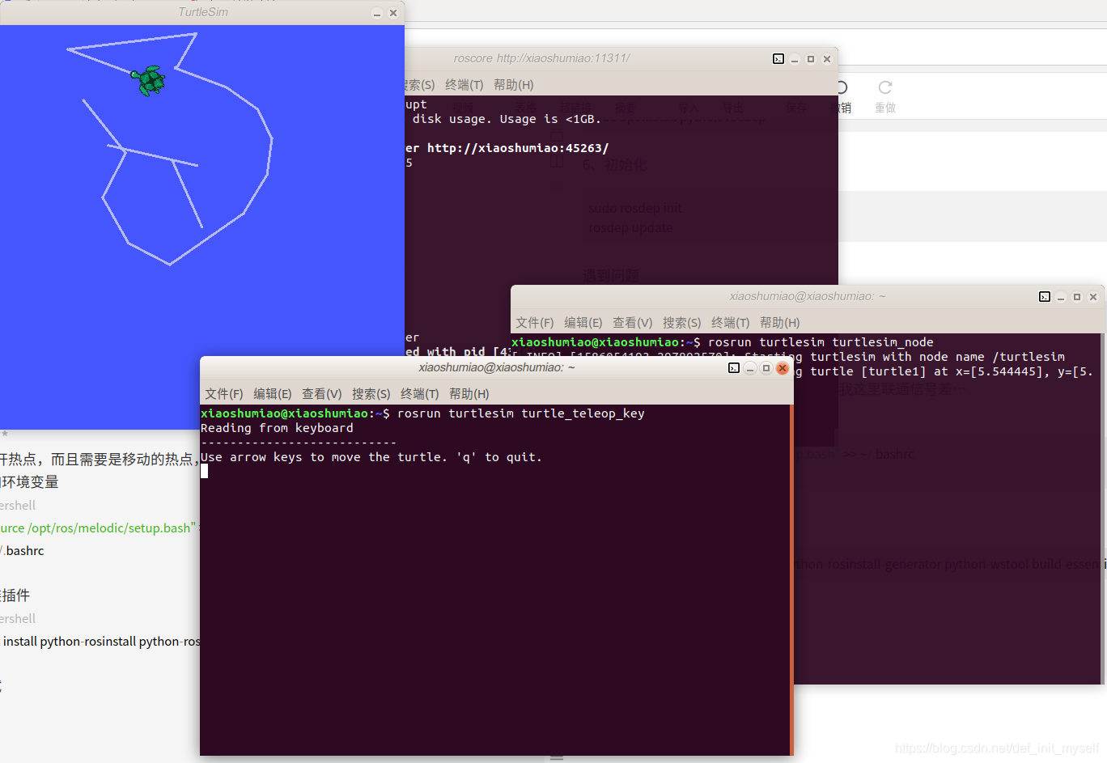Viewport: 1107px width, 763px height.
Task: Open 编辑(E) menu in the teleop_key terminal
Action: 273,394
